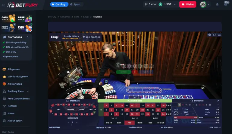
Task: Open the game hamburger menu
Action: click(x=219, y=35)
